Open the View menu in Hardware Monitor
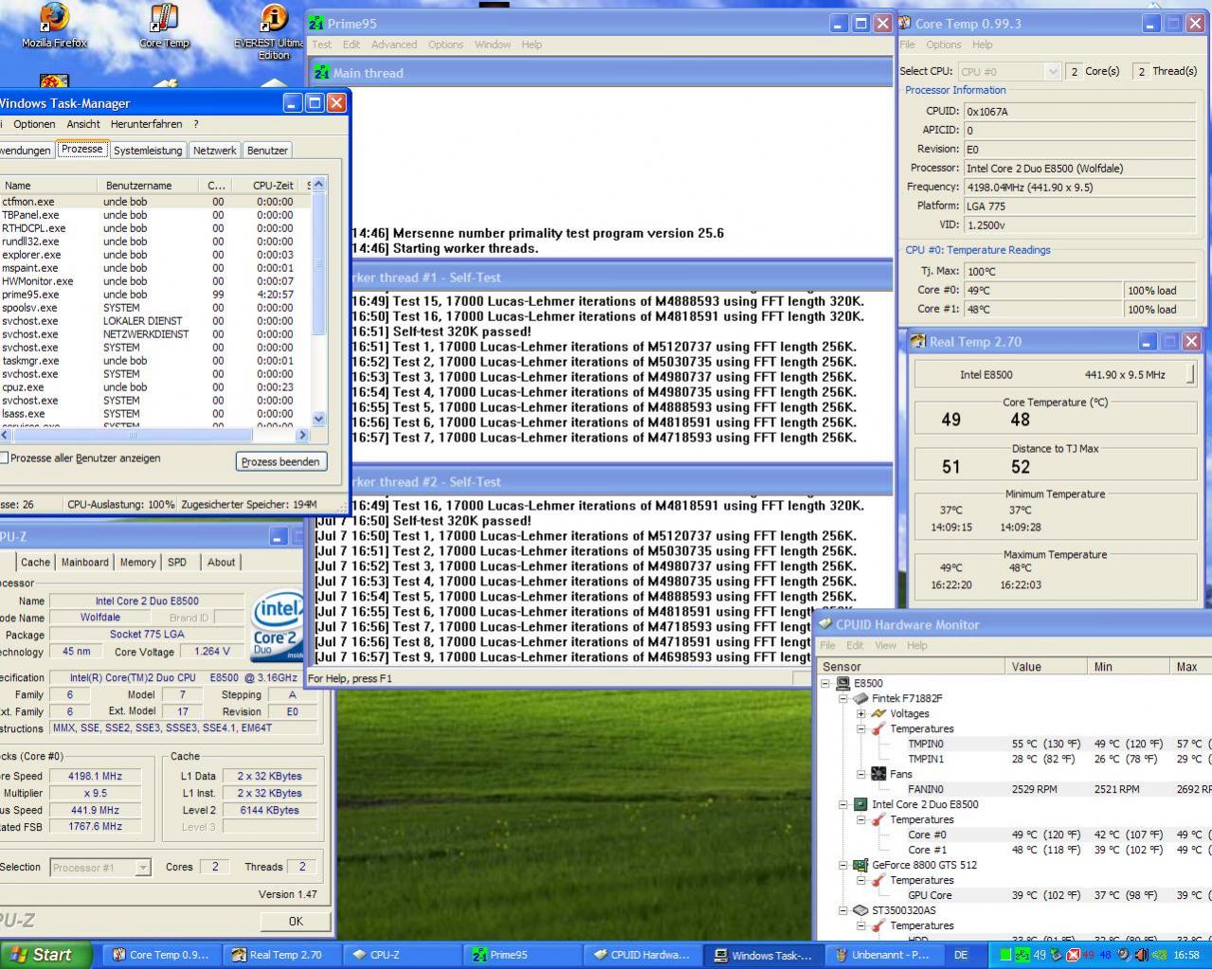This screenshot has height=969, width=1212. (885, 645)
